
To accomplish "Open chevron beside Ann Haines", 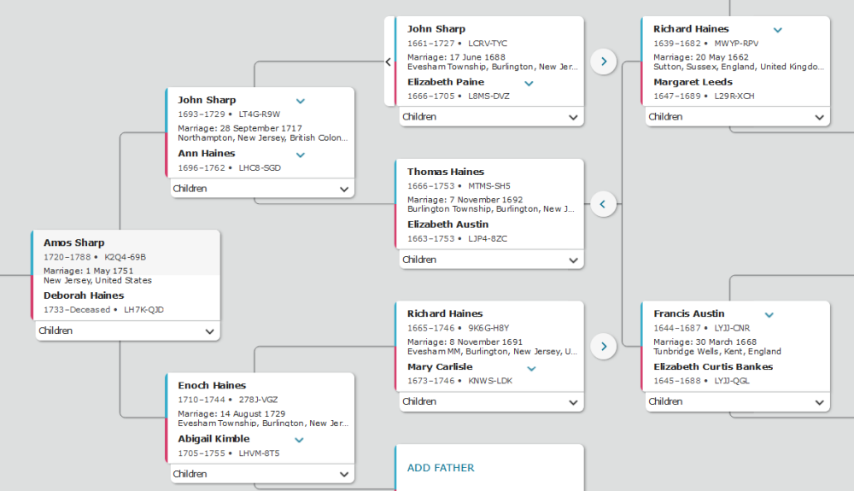I will (x=300, y=155).
